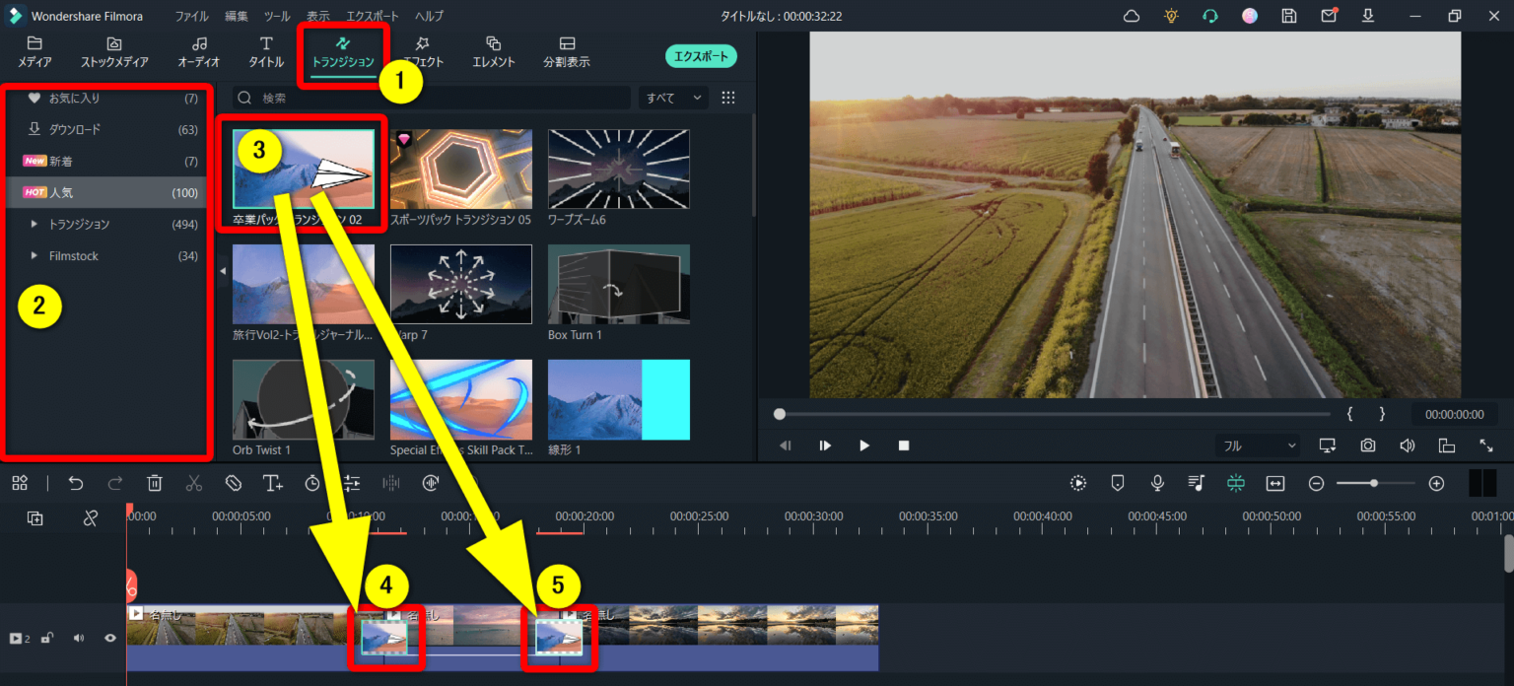Image resolution: width=1514 pixels, height=686 pixels.
Task: Take a snapshot with the camera icon
Action: click(x=1368, y=446)
